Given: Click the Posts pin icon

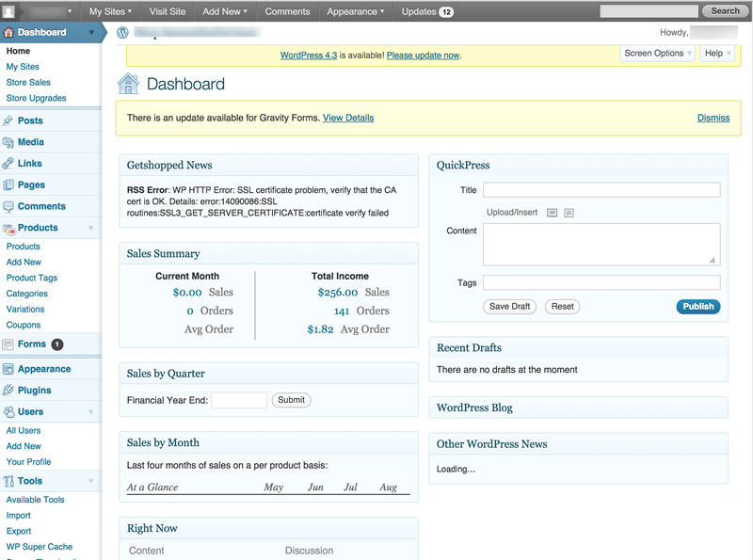Looking at the screenshot, I should pyautogui.click(x=8, y=120).
